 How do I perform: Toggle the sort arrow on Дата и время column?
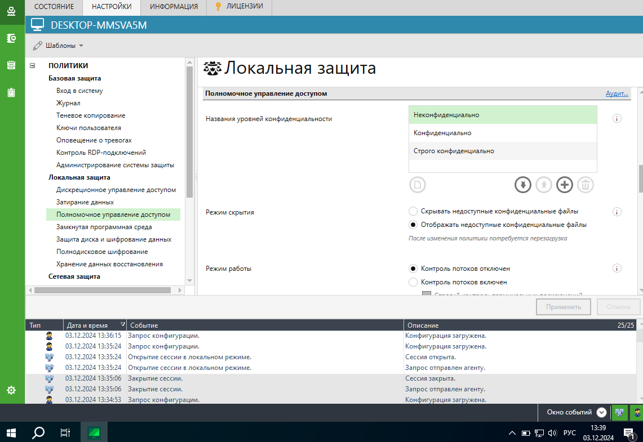pos(123,324)
